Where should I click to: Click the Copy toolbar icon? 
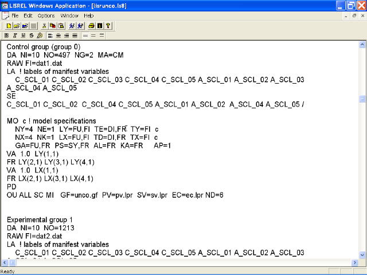coord(53,26)
